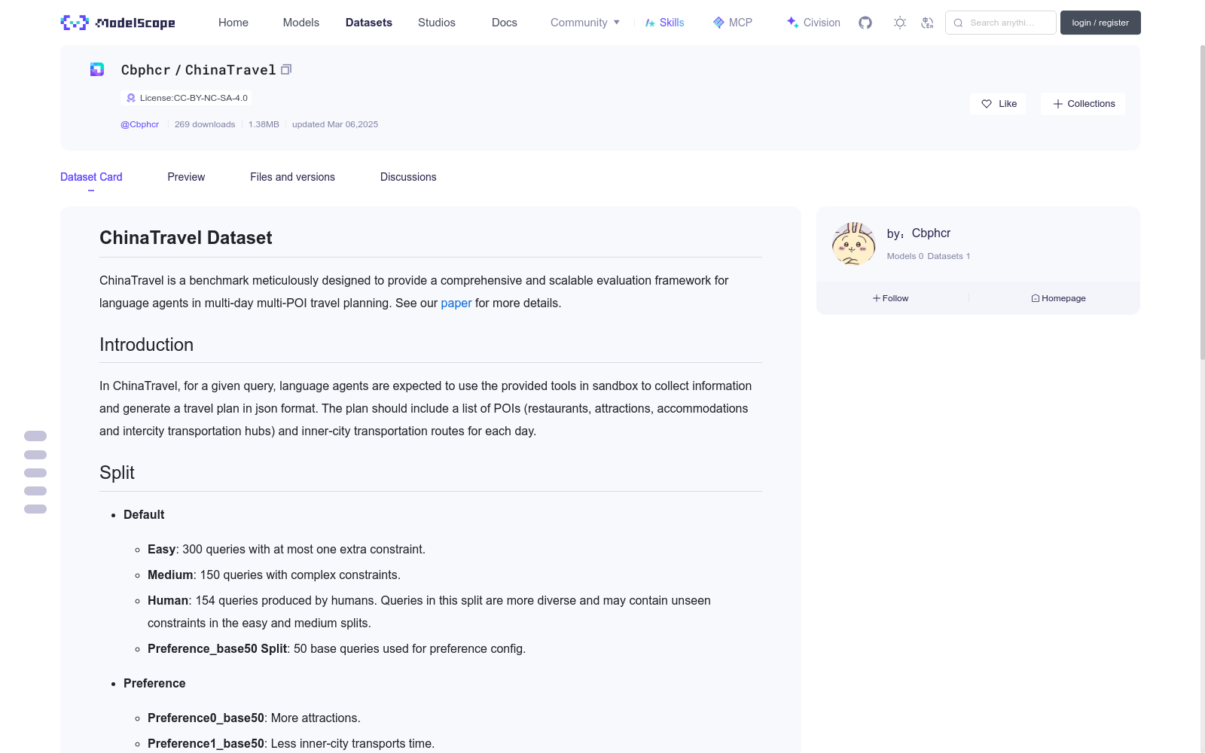1205x753 pixels.
Task: Open the author's Homepage
Action: [1058, 298]
